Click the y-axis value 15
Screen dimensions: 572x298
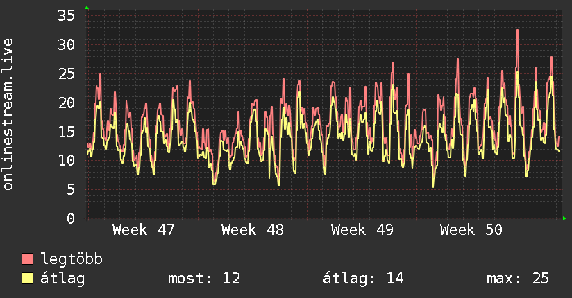[67, 132]
